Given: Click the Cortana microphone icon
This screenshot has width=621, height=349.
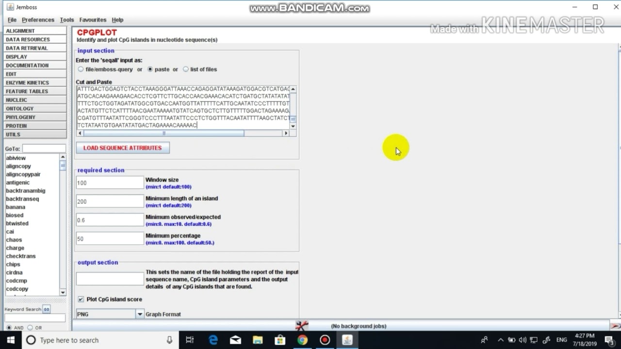Looking at the screenshot, I should pos(169,340).
